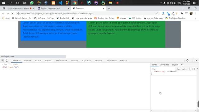The image size is (199, 112).
Task: Toggle the .cls class editor
Action: coord(184,69)
